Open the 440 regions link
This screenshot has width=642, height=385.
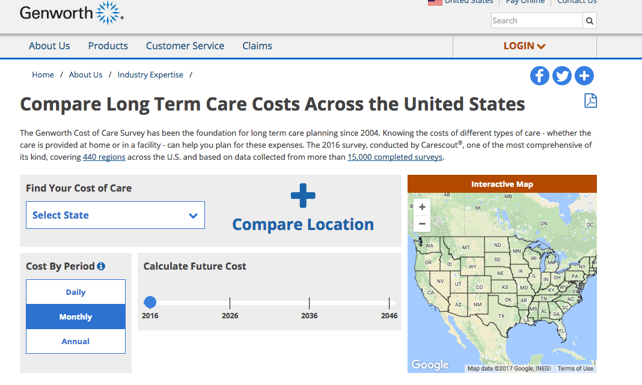click(x=104, y=157)
